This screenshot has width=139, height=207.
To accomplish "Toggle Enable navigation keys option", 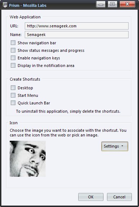I will pyautogui.click(x=13, y=58).
